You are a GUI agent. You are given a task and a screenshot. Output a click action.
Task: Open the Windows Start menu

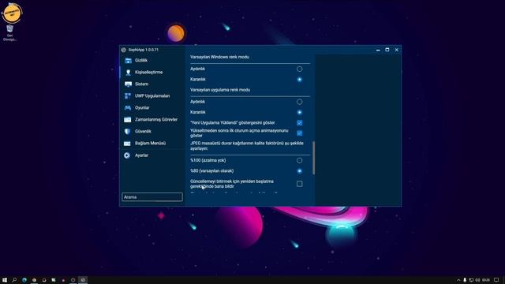(5, 280)
